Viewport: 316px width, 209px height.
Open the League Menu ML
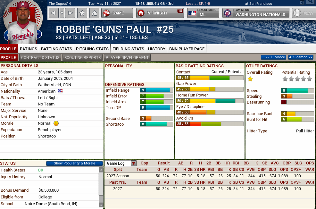pos(203,13)
